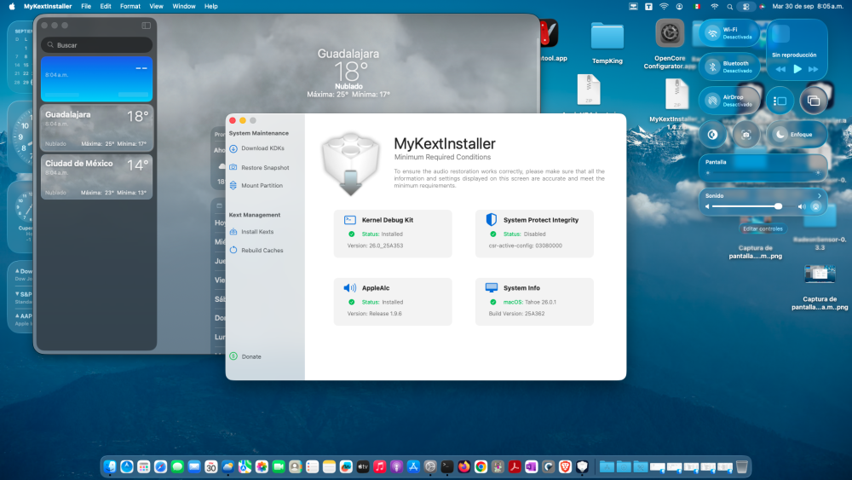Open Mount Partition in sidebar

256,185
